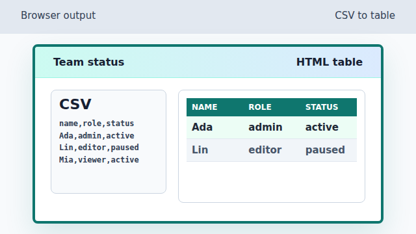Select the 'Mia,viewer,active' CSV line

[99, 160]
